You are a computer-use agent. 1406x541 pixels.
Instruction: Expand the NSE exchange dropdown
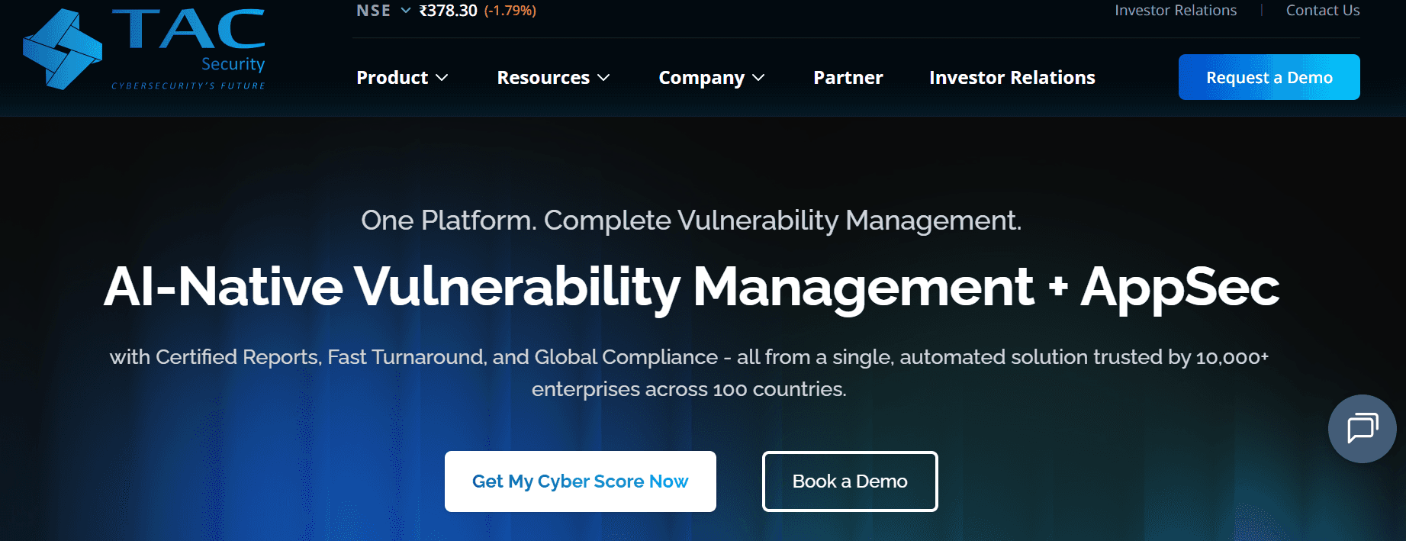coord(406,11)
